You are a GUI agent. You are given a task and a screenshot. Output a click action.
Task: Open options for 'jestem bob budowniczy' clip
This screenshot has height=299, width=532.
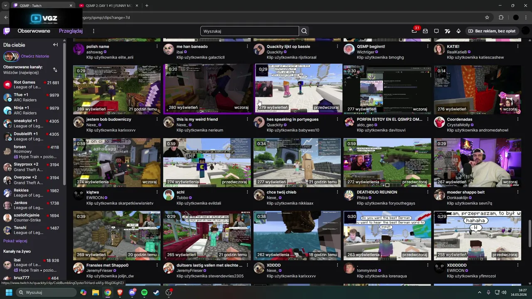tap(157, 120)
